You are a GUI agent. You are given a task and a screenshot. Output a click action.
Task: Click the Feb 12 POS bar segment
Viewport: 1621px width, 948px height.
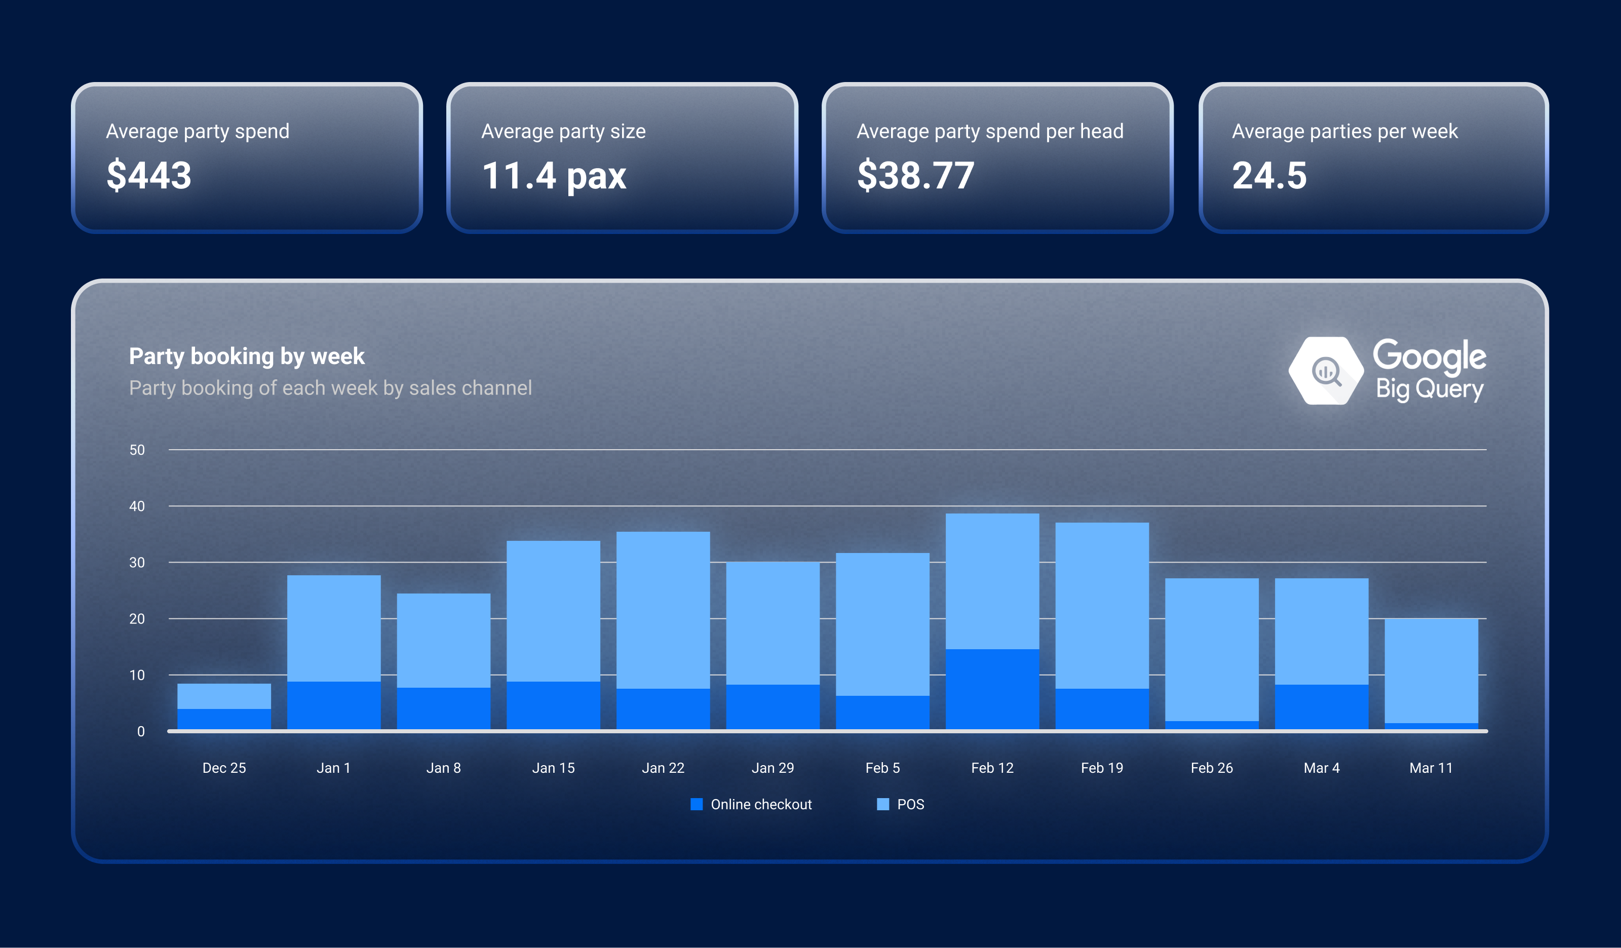point(992,581)
